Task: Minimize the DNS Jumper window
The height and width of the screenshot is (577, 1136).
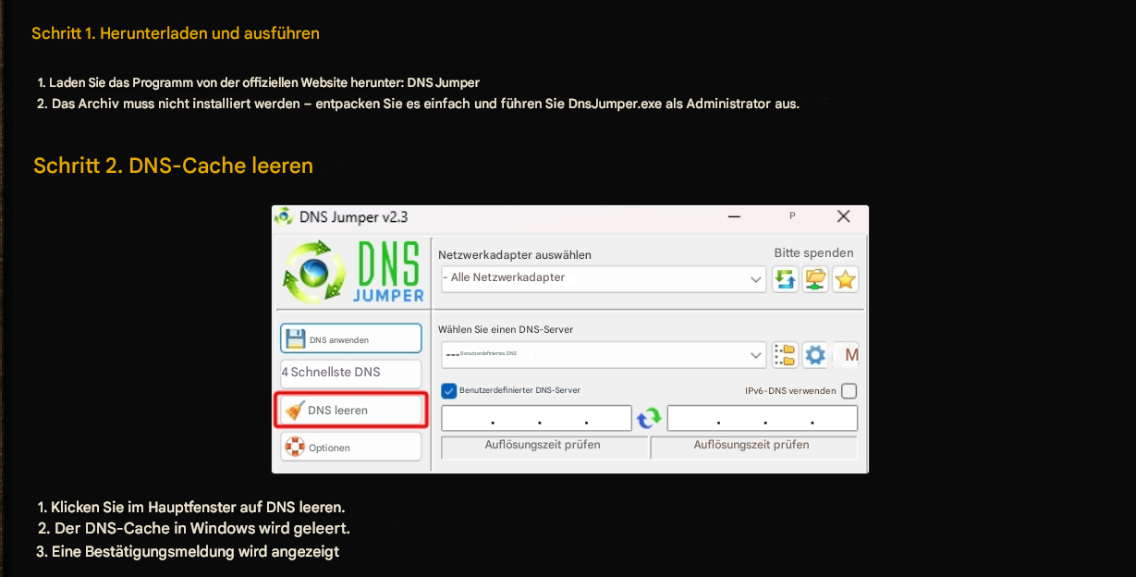Action: (734, 216)
